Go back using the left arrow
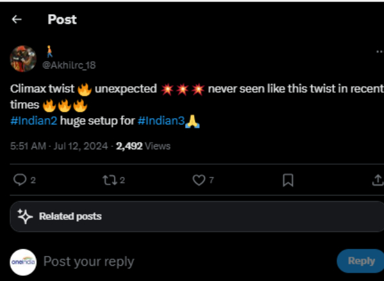 [17, 20]
